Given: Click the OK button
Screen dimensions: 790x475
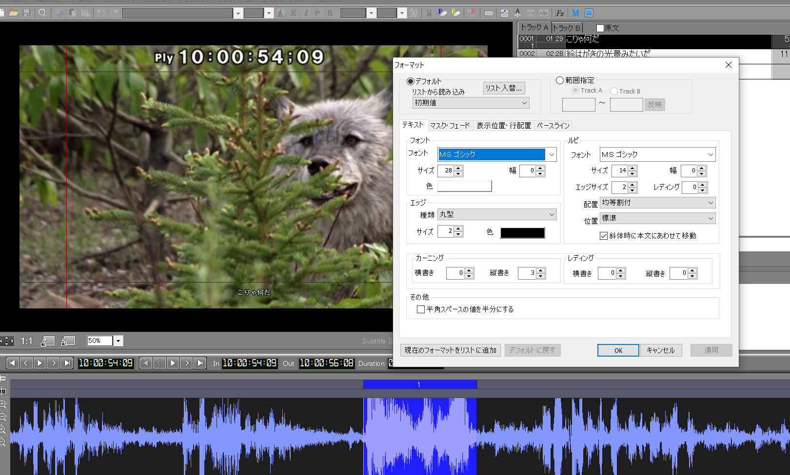Looking at the screenshot, I should (618, 350).
